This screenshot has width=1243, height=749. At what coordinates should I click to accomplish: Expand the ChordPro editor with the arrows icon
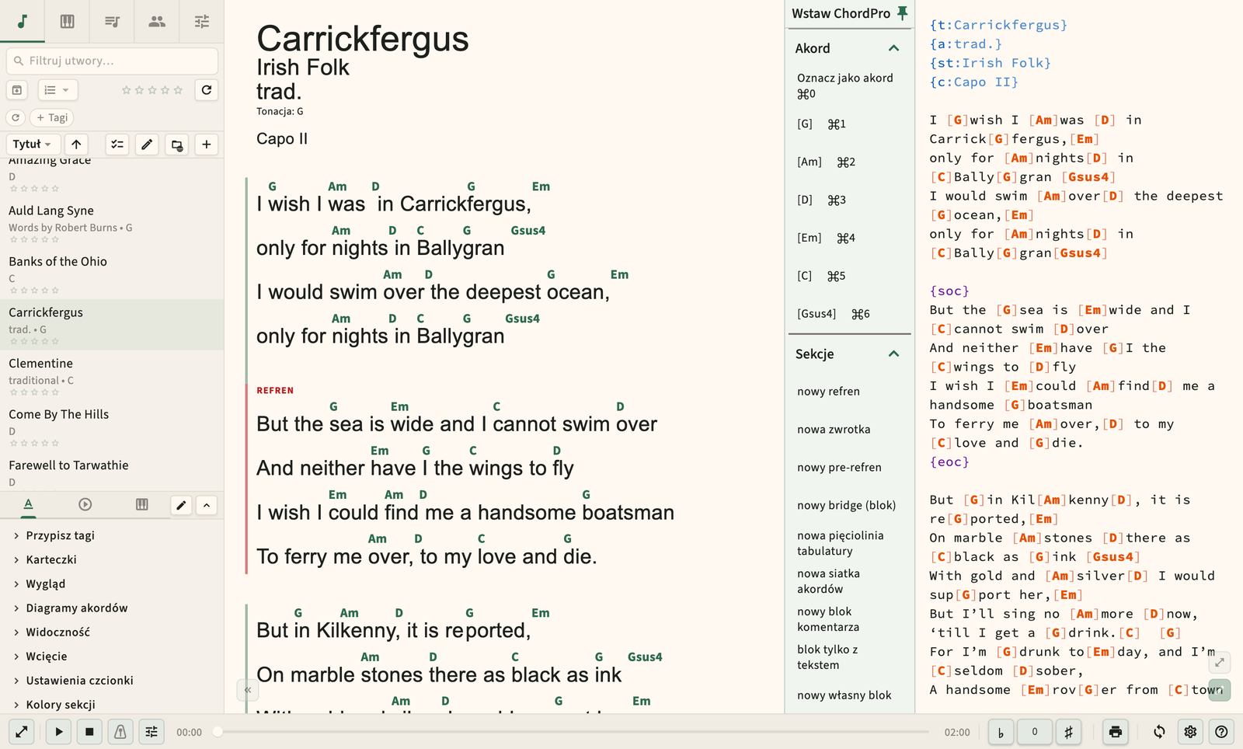pos(1220,662)
